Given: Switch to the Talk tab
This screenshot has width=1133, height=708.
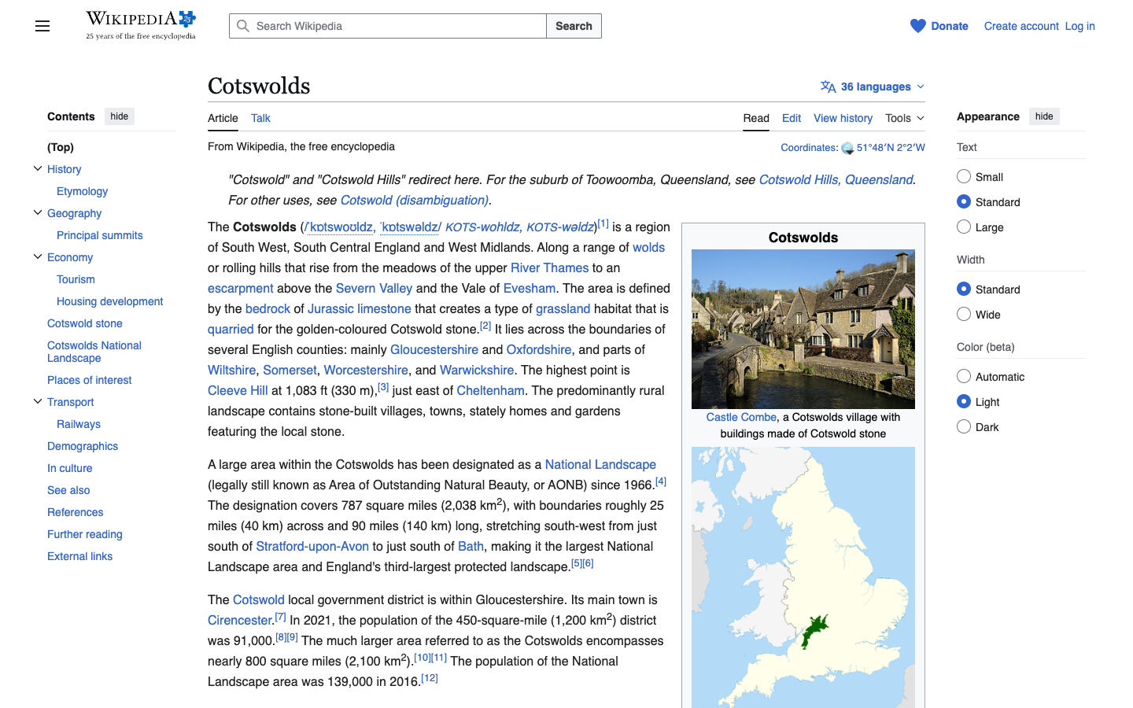Looking at the screenshot, I should point(260,118).
